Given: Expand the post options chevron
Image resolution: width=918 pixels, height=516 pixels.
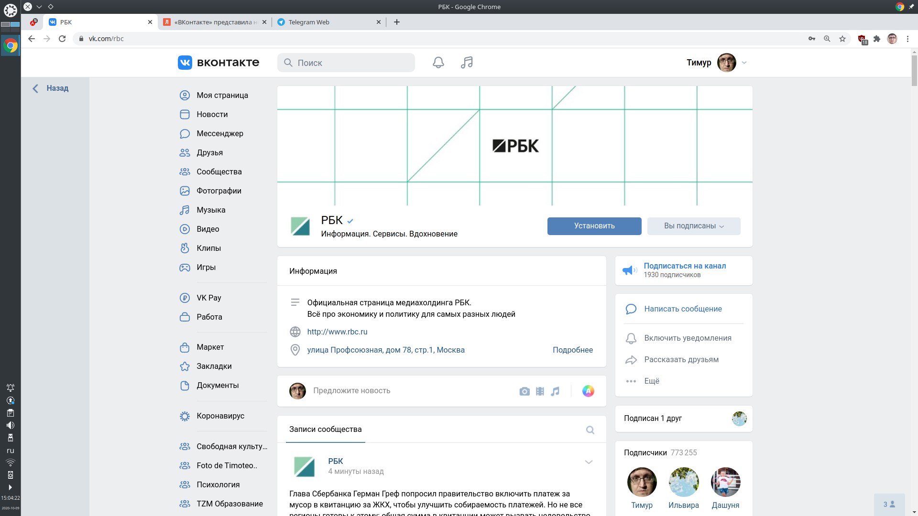Looking at the screenshot, I should [x=589, y=462].
